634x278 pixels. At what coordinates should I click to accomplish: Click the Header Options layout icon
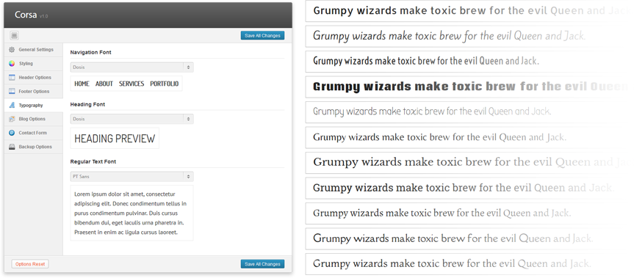point(12,78)
